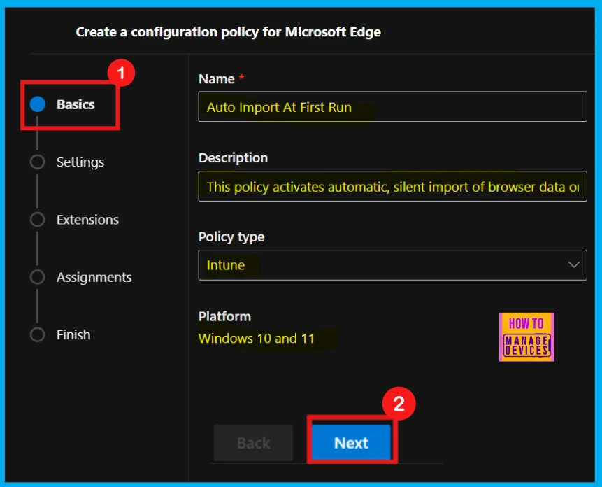Click into the Description text field
The height and width of the screenshot is (487, 602).
[x=392, y=186]
